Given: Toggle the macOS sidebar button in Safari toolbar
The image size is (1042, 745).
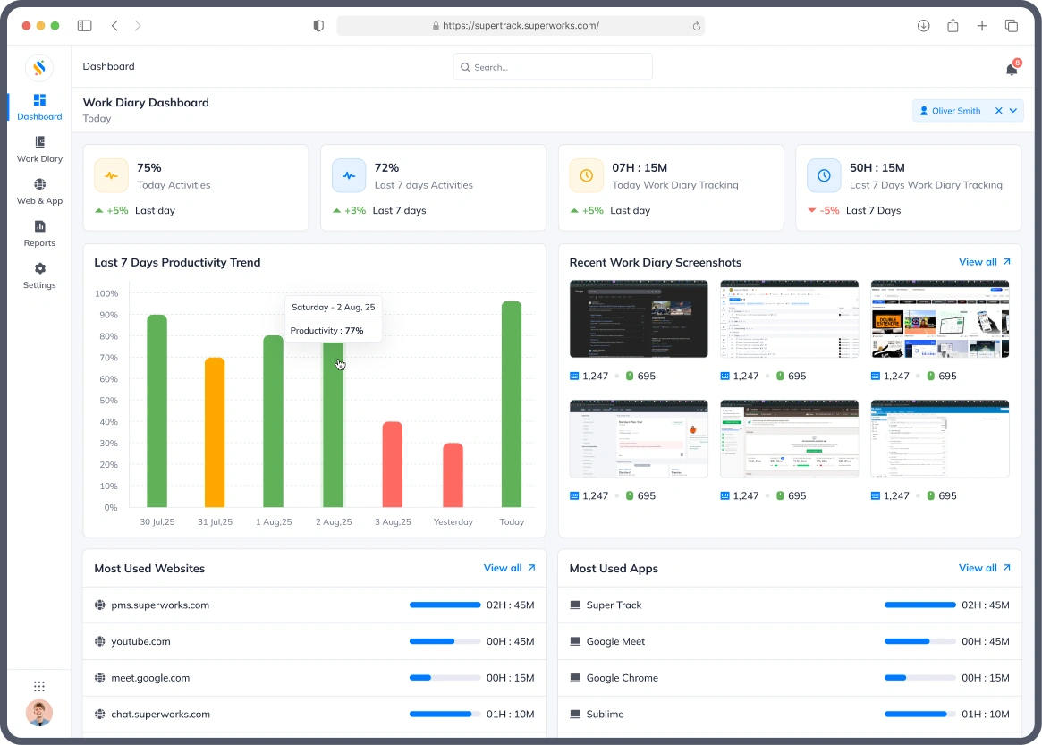Looking at the screenshot, I should (x=84, y=25).
